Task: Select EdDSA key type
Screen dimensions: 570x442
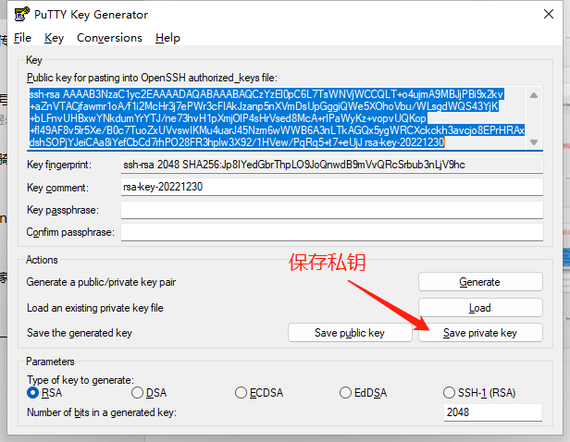Action: click(x=345, y=393)
